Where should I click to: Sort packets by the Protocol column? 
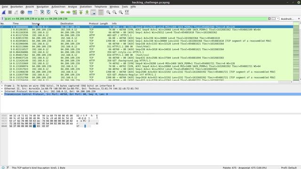point(94,23)
